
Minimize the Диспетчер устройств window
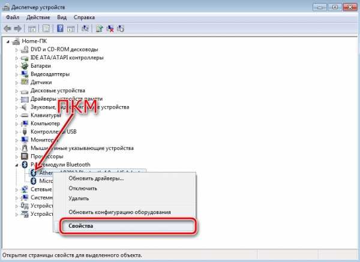(x=319, y=7)
